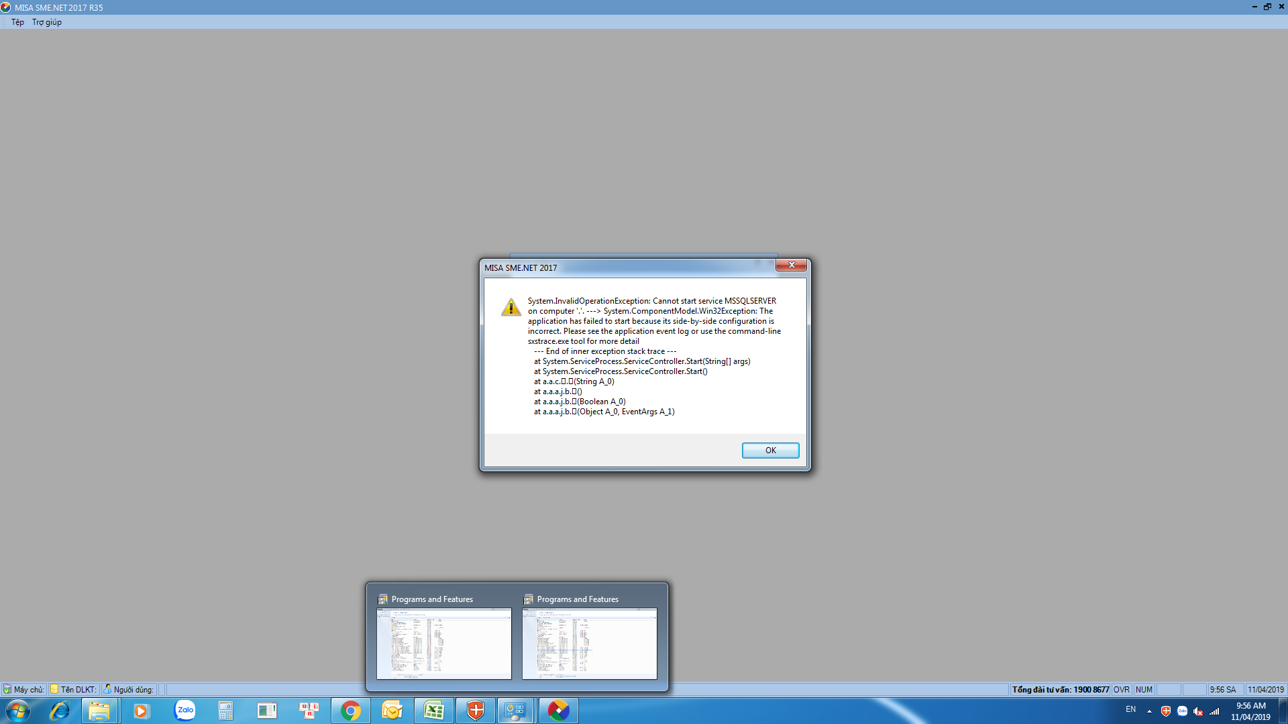The width and height of the screenshot is (1288, 724).
Task: Click the 11/04/2019 status bar date
Action: [1265, 690]
